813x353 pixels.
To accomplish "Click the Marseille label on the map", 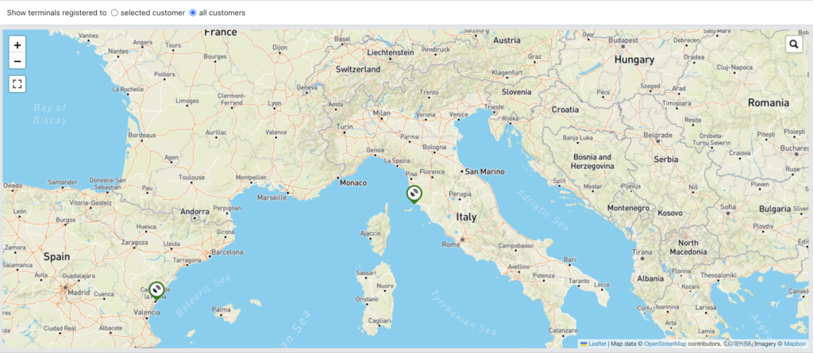I will coord(273,197).
